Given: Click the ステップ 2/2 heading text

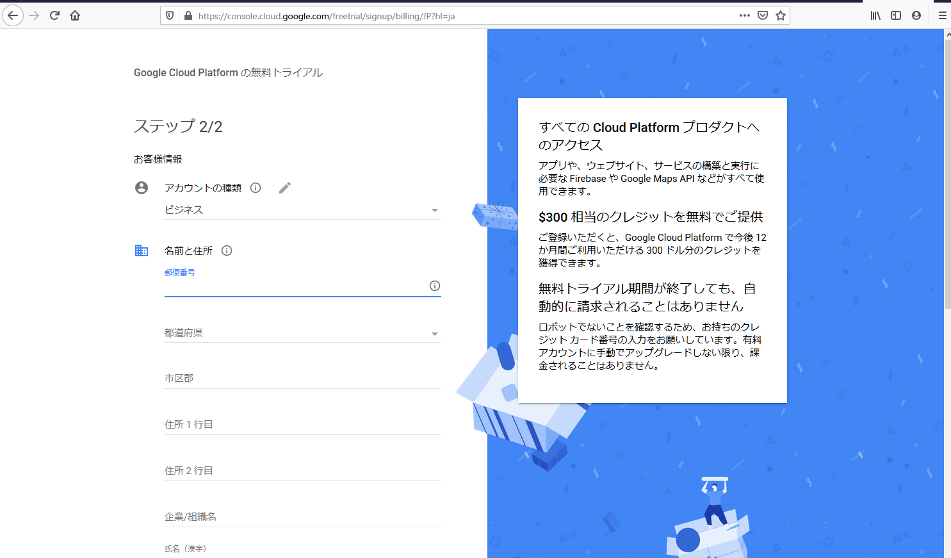Looking at the screenshot, I should click(178, 126).
